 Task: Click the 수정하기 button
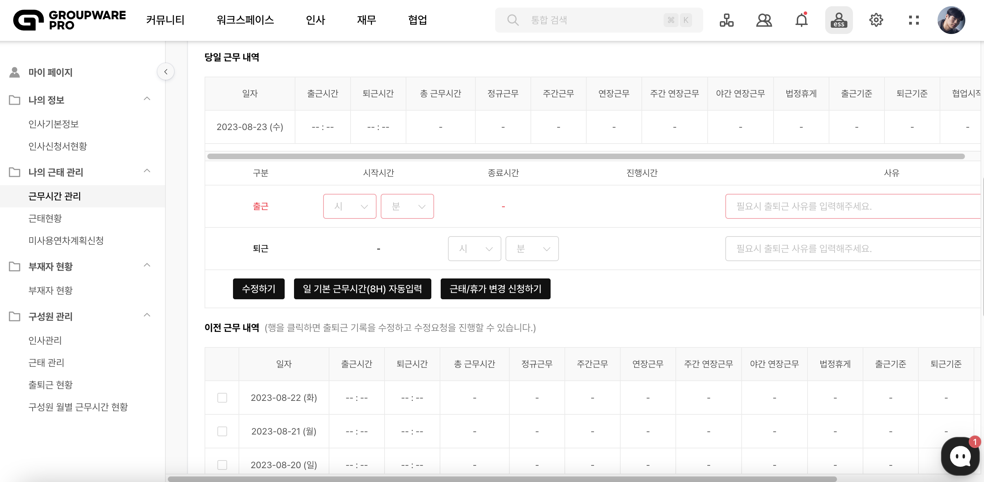click(x=259, y=289)
